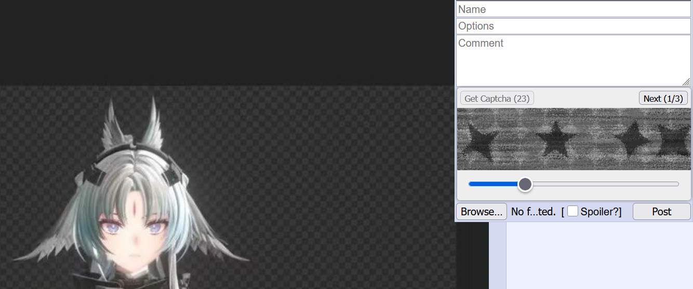Click the Browse... file button

click(x=482, y=212)
